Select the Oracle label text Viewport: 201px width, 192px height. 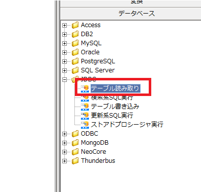coord(90,52)
